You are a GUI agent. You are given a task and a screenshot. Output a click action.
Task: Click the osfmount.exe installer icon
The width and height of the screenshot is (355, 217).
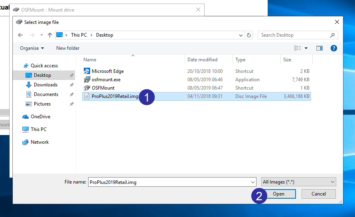click(x=87, y=80)
